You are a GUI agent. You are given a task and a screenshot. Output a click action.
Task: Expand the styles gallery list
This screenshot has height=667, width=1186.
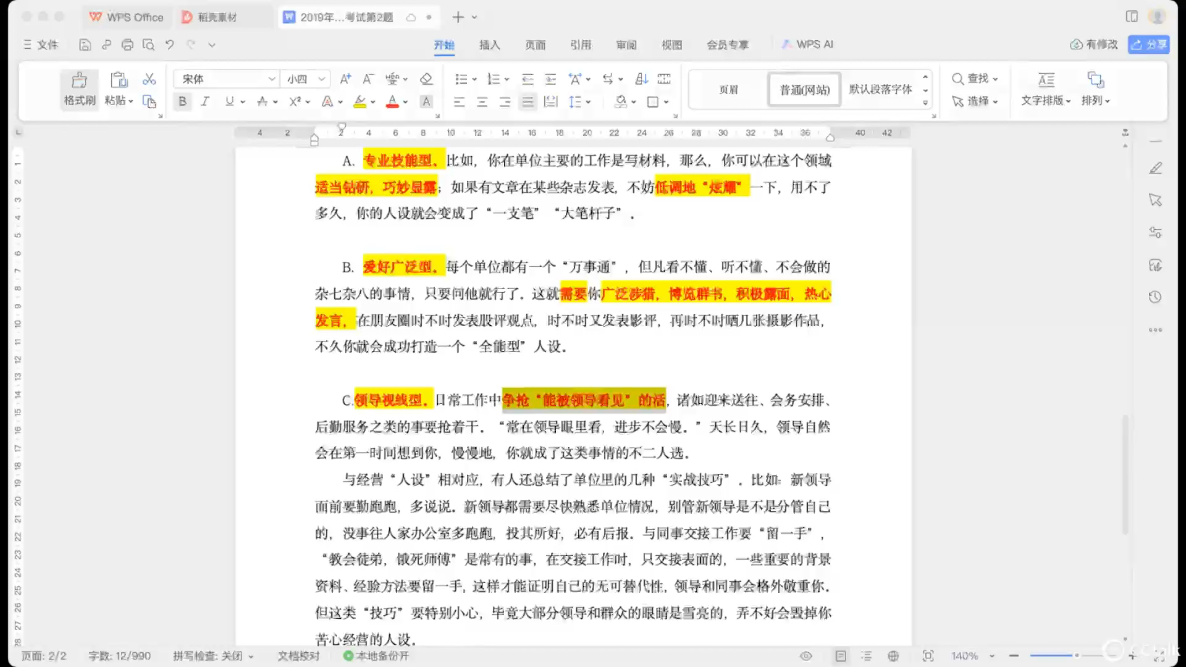coord(925,103)
